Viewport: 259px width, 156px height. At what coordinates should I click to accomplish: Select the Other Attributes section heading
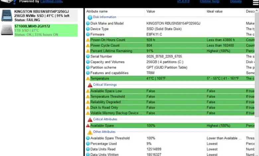tap(104, 132)
